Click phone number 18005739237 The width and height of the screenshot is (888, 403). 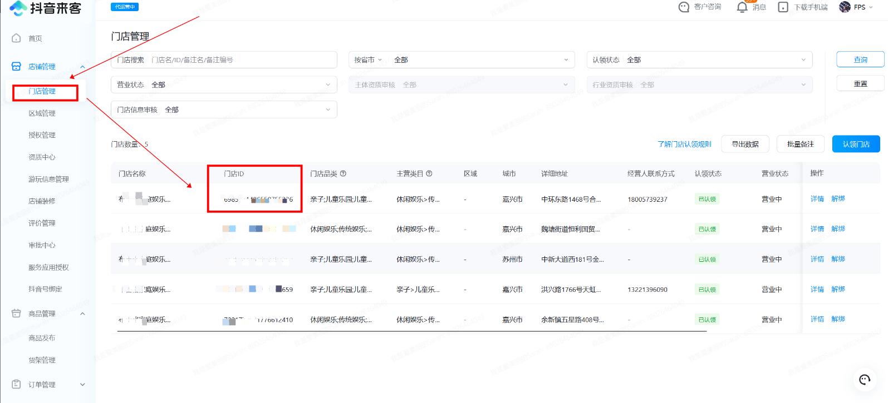[647, 199]
